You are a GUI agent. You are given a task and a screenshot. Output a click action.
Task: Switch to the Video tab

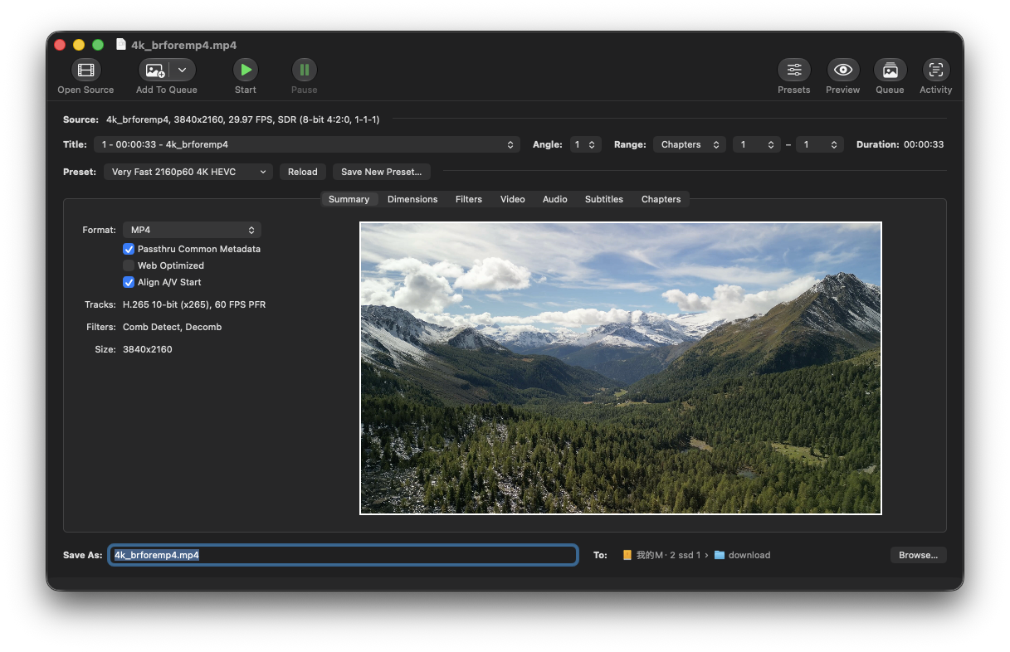pyautogui.click(x=513, y=199)
